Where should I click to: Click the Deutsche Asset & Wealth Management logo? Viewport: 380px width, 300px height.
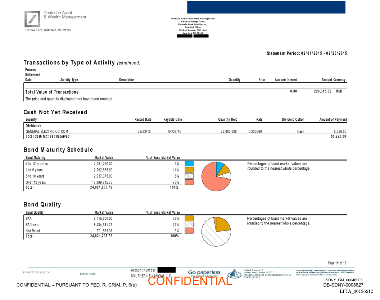pos(32,19)
